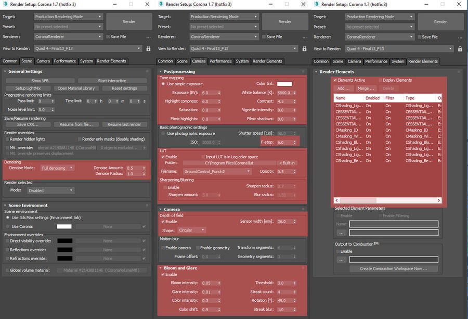Click the Show VFB button
This screenshot has height=319, width=468.
click(x=40, y=81)
